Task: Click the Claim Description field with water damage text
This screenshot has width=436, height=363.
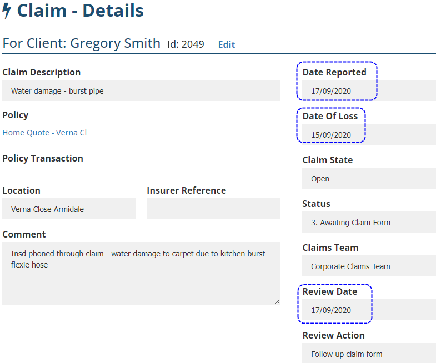Action: (141, 91)
